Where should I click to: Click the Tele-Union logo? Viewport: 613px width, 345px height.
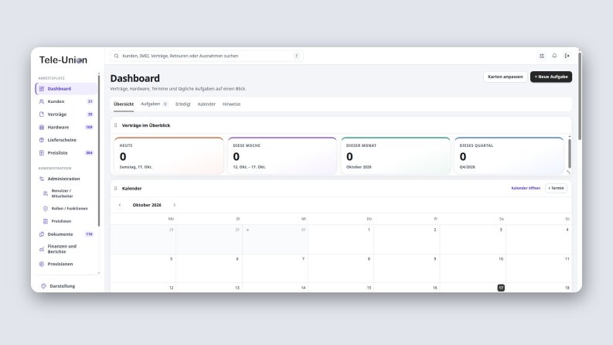63,60
